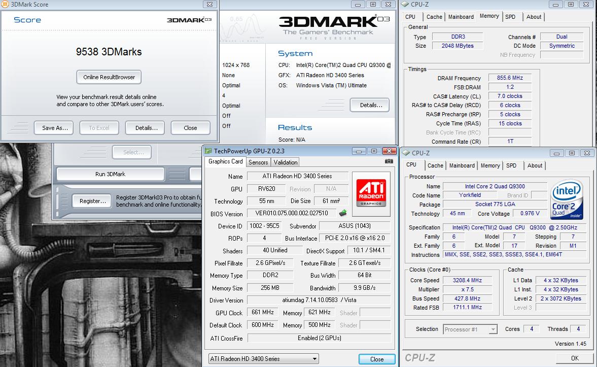Click the Bus Interface PCI-E 2.0 value
Image resolution: width=597 pixels, height=367 pixels.
pyautogui.click(x=355, y=238)
